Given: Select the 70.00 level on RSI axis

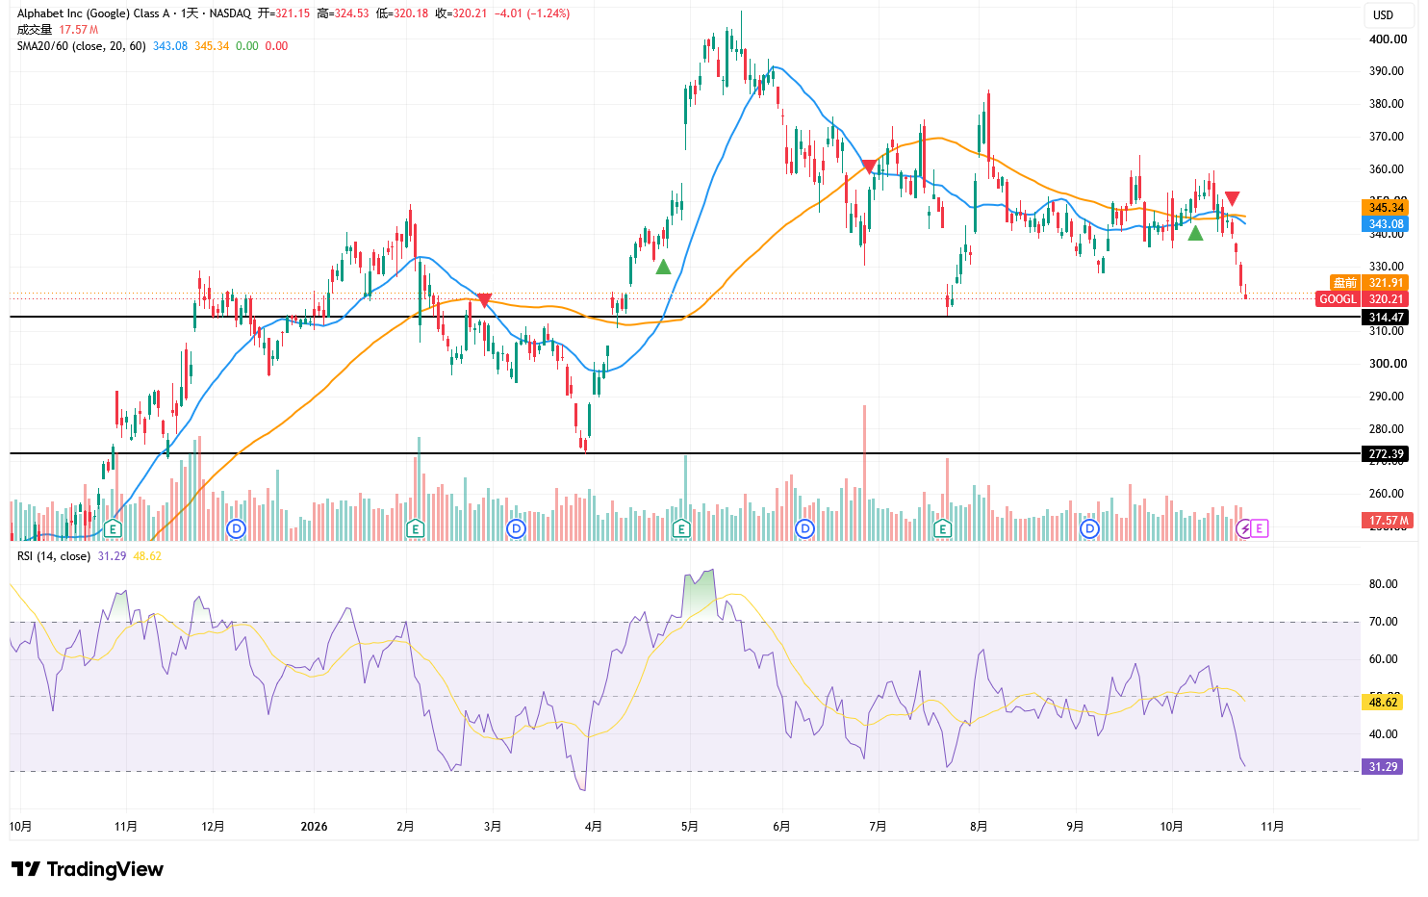Looking at the screenshot, I should [1383, 622].
